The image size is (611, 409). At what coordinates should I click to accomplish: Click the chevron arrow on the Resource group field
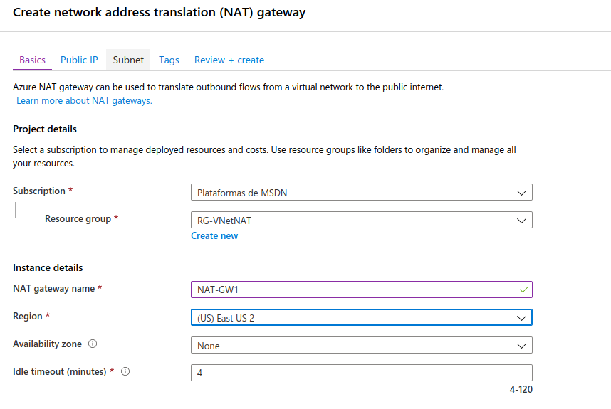(x=522, y=221)
